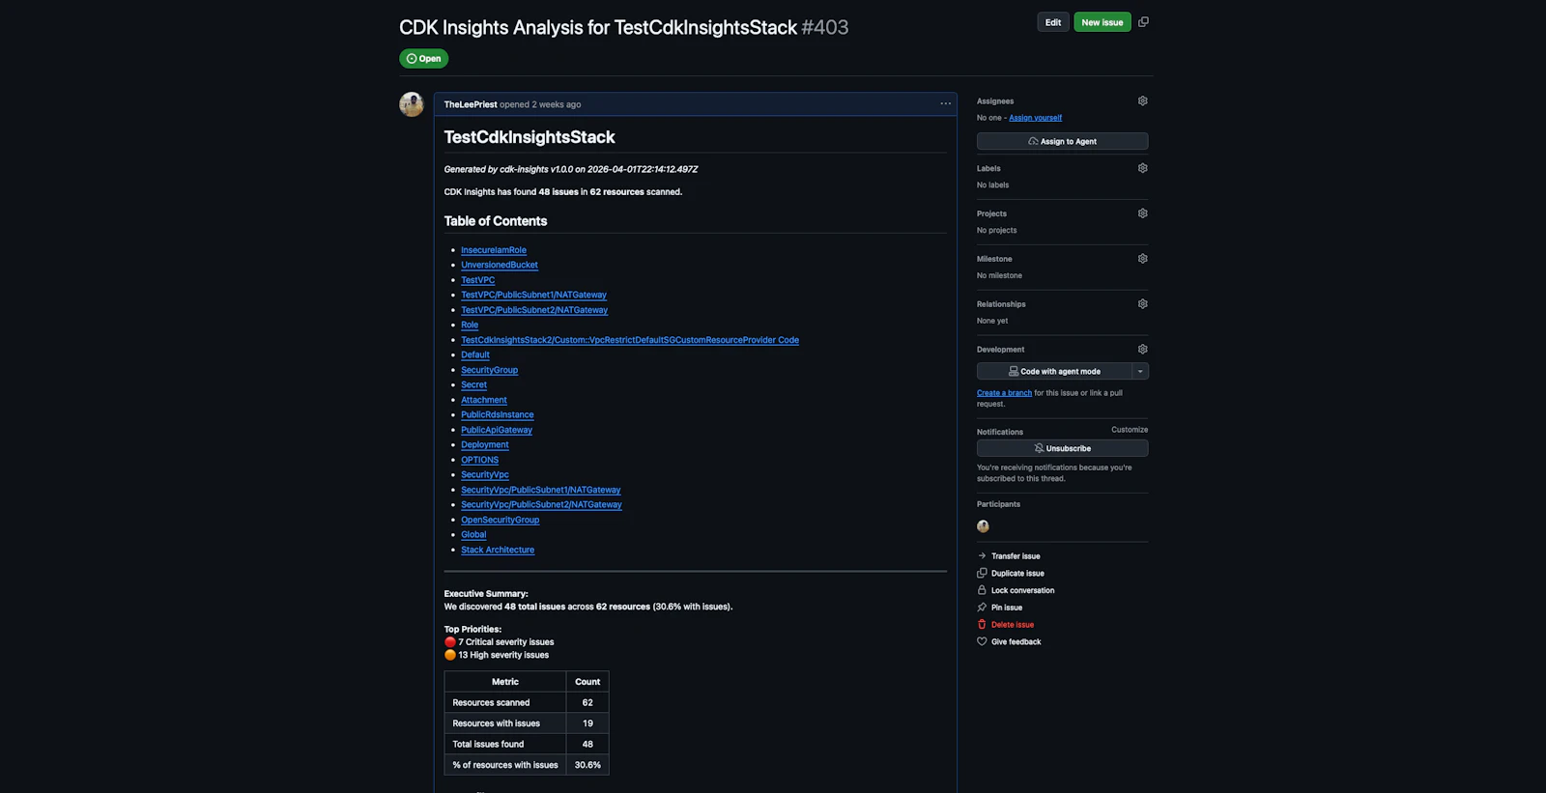Image resolution: width=1546 pixels, height=793 pixels.
Task: Select Give feedback option
Action: coord(1010,642)
